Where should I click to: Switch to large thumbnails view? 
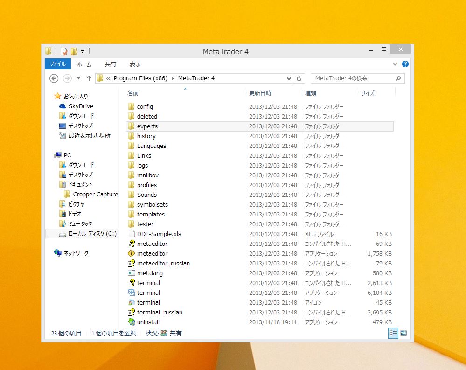403,333
